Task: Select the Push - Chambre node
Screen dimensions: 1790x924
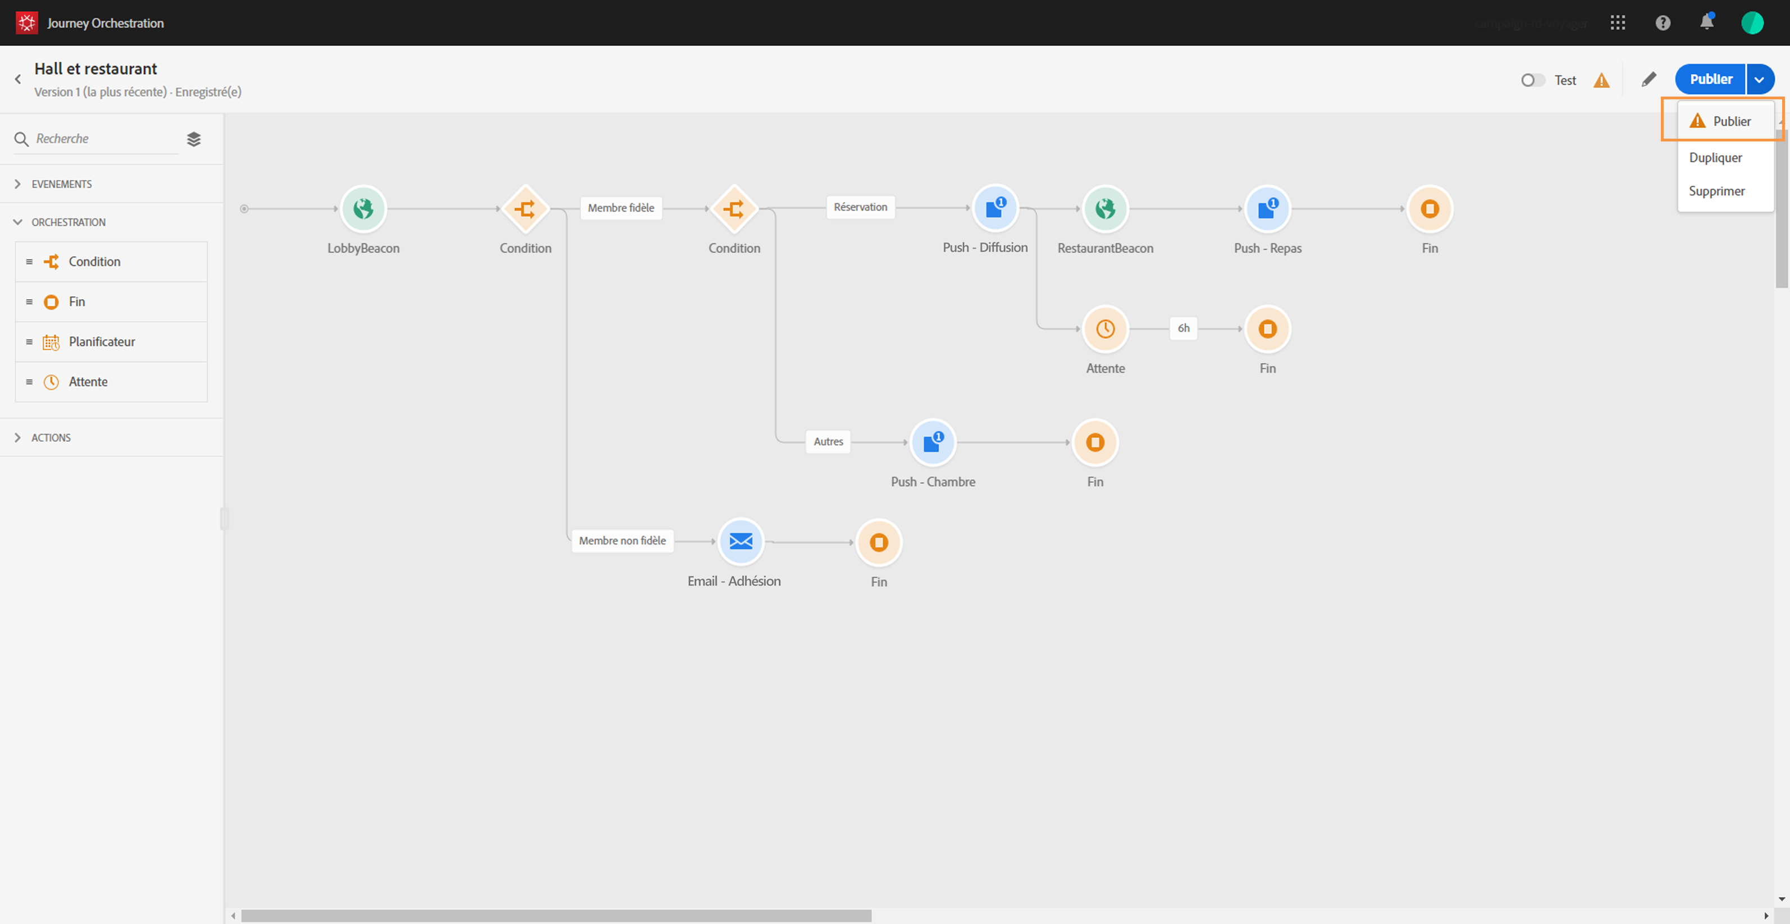Action: (x=933, y=442)
